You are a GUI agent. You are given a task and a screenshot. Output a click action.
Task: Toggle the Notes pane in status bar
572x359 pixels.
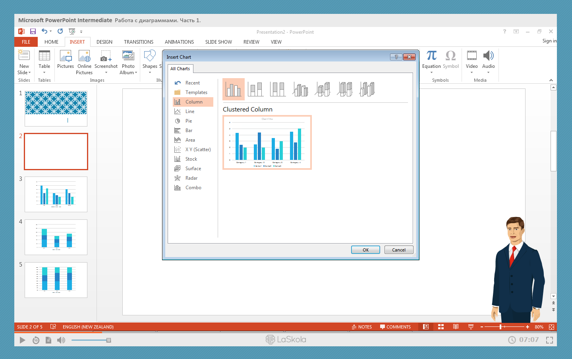[x=362, y=327]
